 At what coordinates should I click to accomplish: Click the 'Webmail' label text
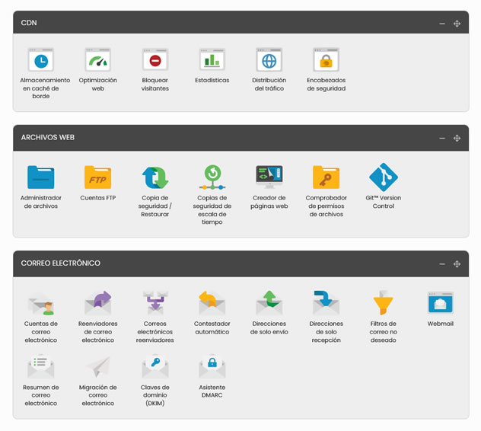[440, 324]
